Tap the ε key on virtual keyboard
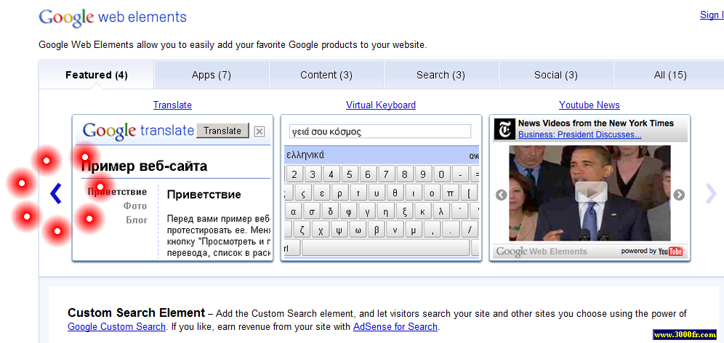 coord(321,193)
